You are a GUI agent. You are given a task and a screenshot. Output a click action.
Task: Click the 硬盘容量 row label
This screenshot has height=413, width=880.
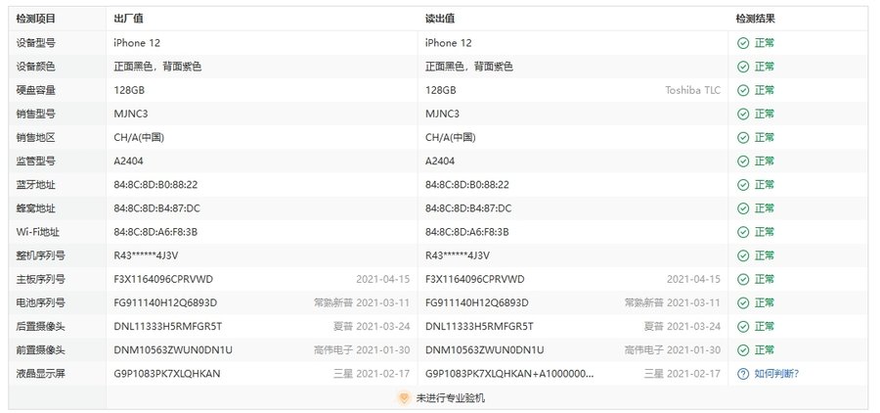pyautogui.click(x=35, y=90)
